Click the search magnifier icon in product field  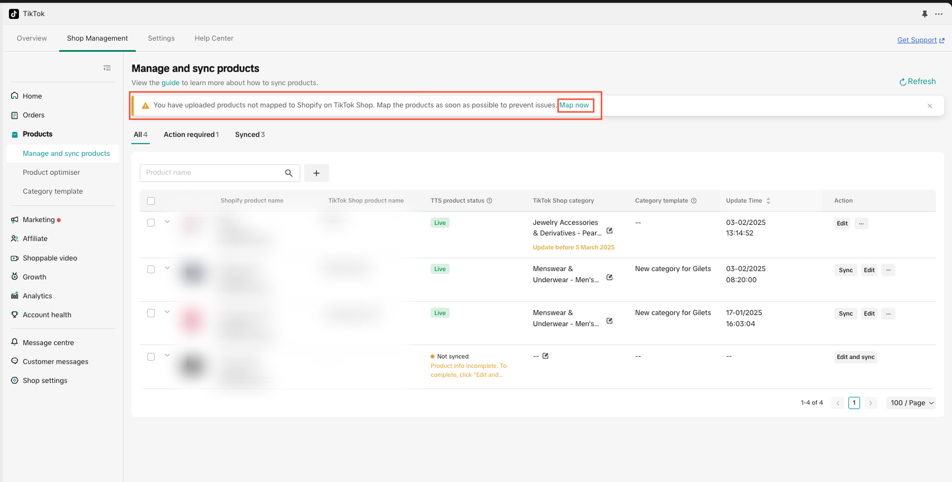(x=289, y=173)
